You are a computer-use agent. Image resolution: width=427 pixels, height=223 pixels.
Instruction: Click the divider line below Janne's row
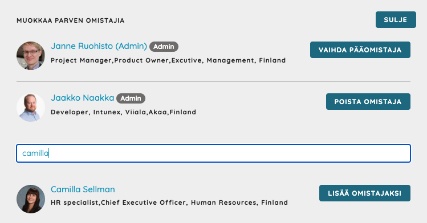tap(213, 81)
